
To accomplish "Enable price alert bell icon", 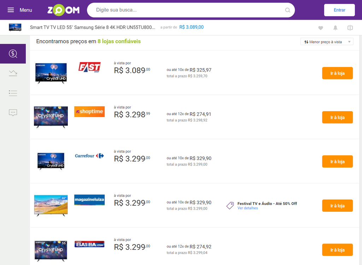I will (335, 28).
